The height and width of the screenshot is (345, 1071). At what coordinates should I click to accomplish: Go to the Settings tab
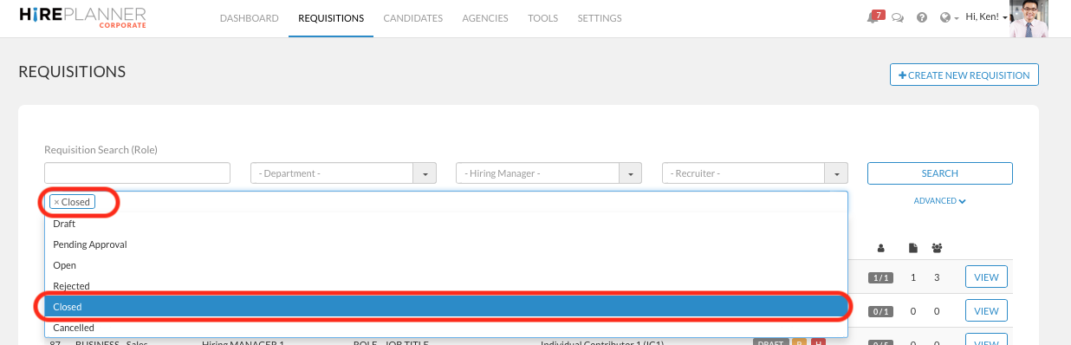pyautogui.click(x=600, y=18)
